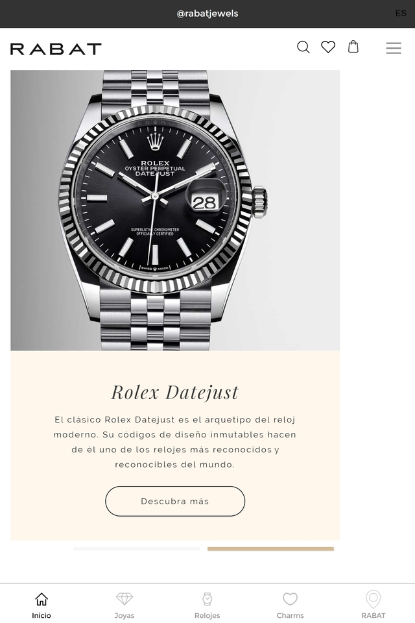Viewport: 415px width, 623px height.
Task: Change language via ES selector
Action: point(401,13)
